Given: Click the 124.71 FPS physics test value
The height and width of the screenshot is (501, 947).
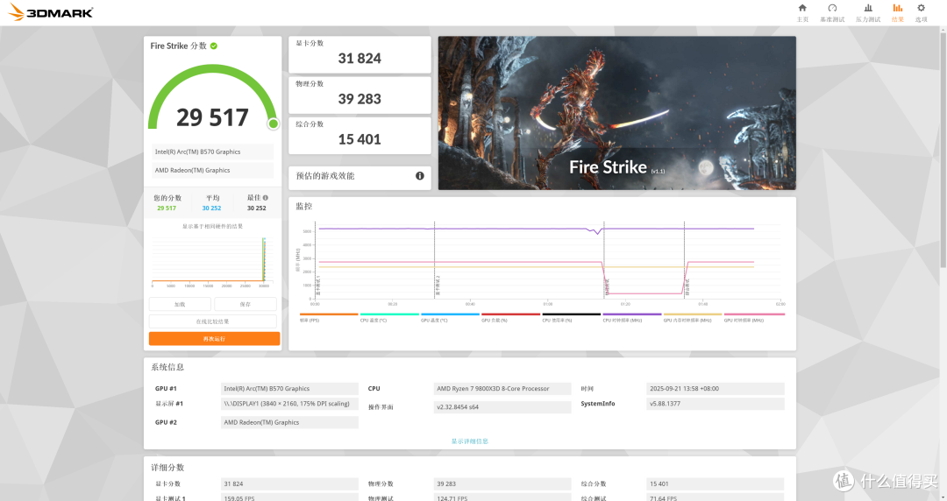Looking at the screenshot, I should 502,498.
